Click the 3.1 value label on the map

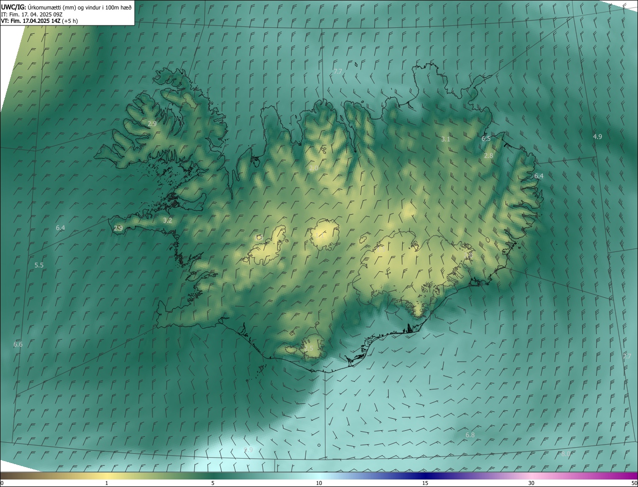(x=446, y=139)
